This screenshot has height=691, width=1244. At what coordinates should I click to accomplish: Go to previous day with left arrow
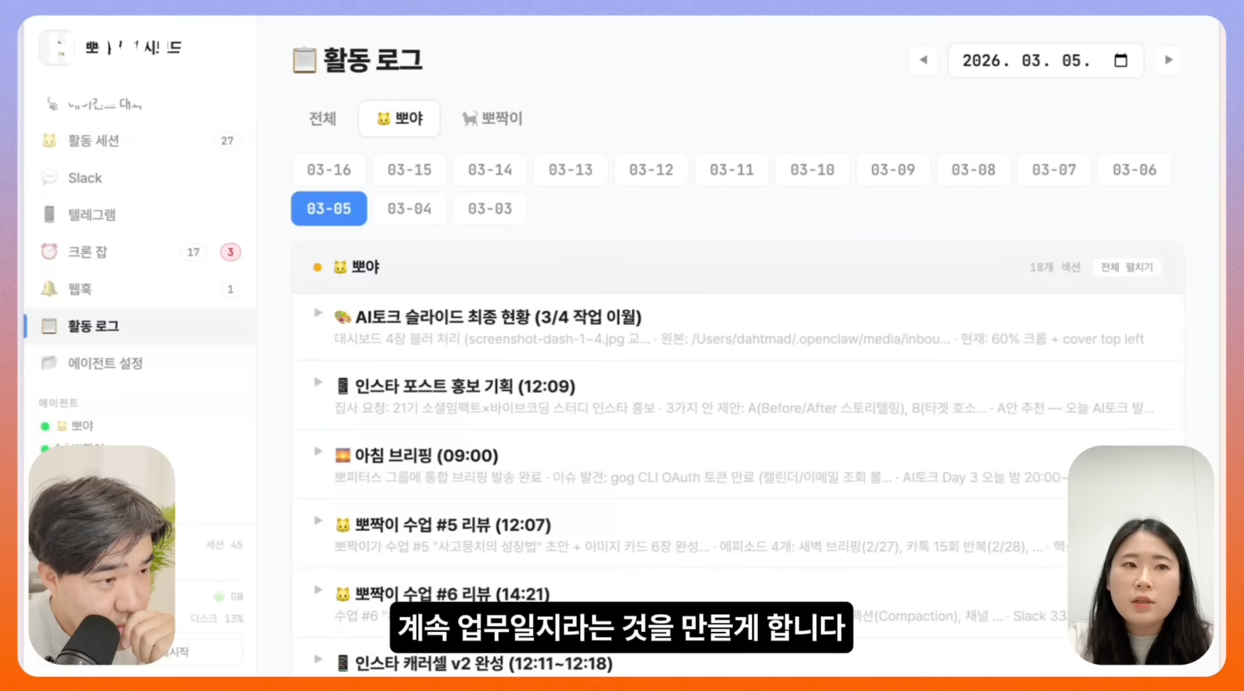922,60
